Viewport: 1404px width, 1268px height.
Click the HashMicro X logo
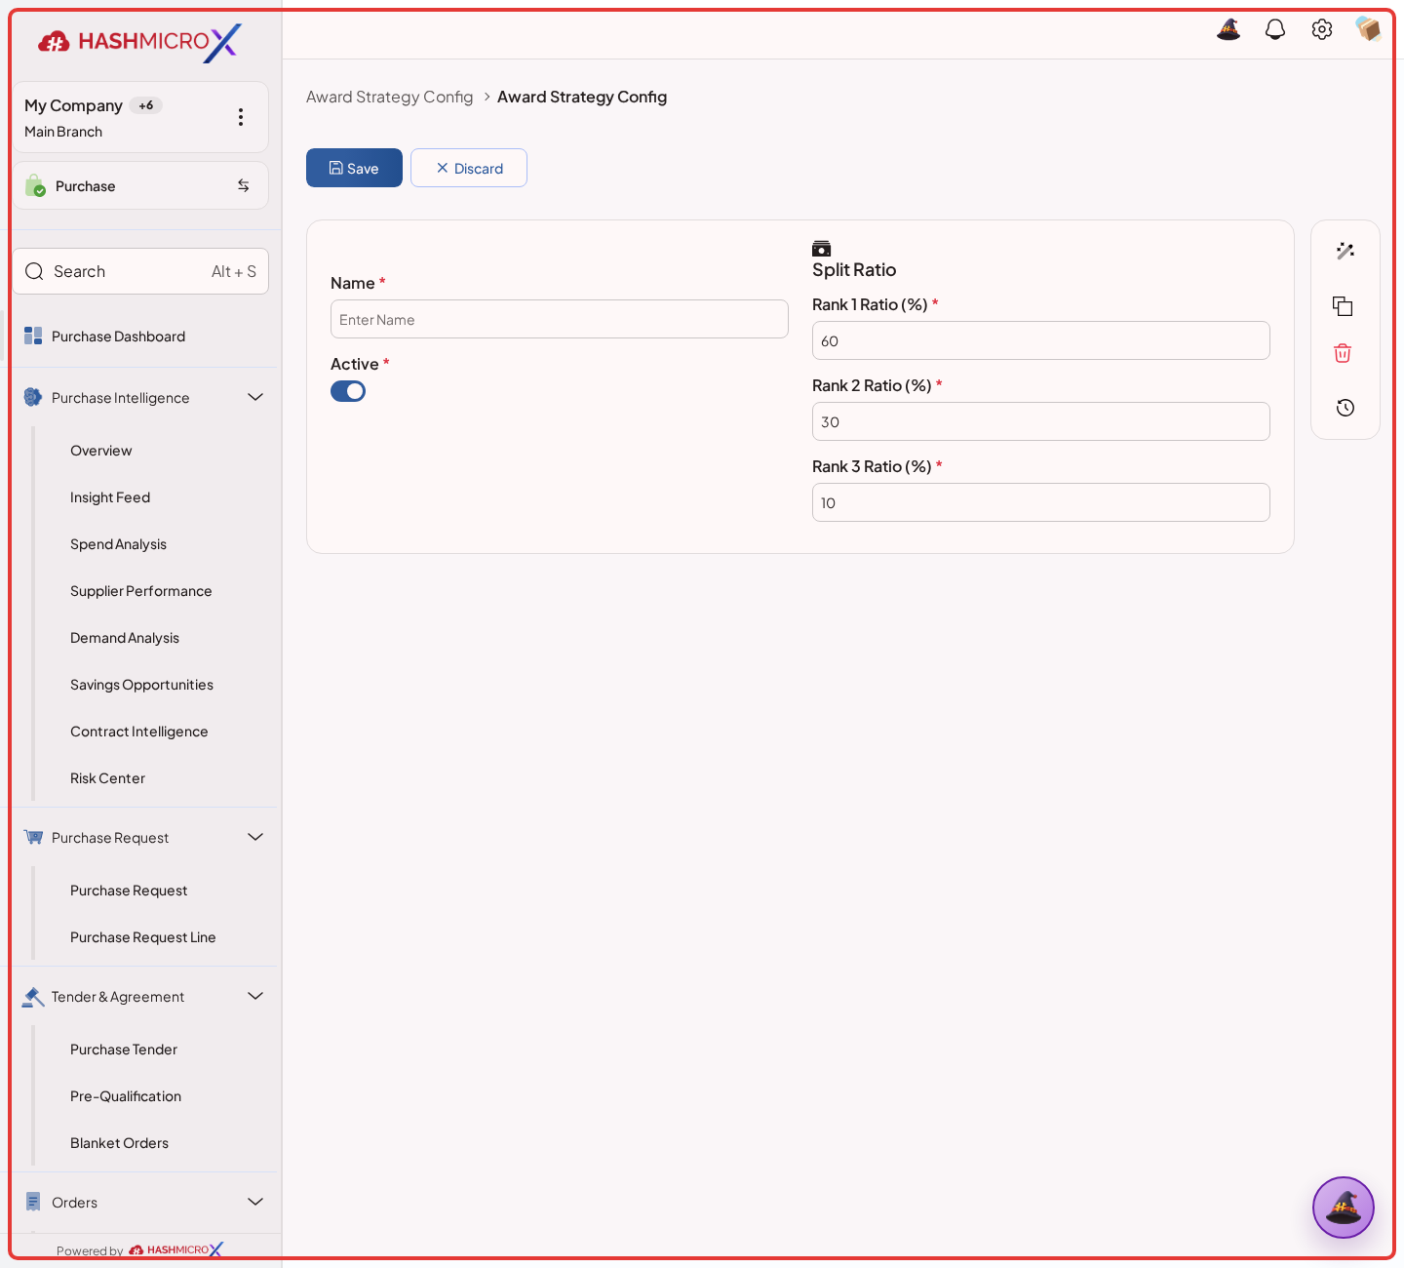pyautogui.click(x=139, y=42)
